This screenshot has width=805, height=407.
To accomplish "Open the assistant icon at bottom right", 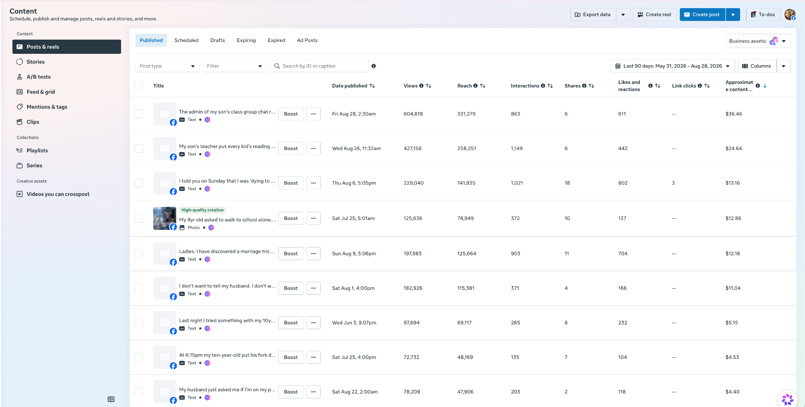I will (787, 399).
